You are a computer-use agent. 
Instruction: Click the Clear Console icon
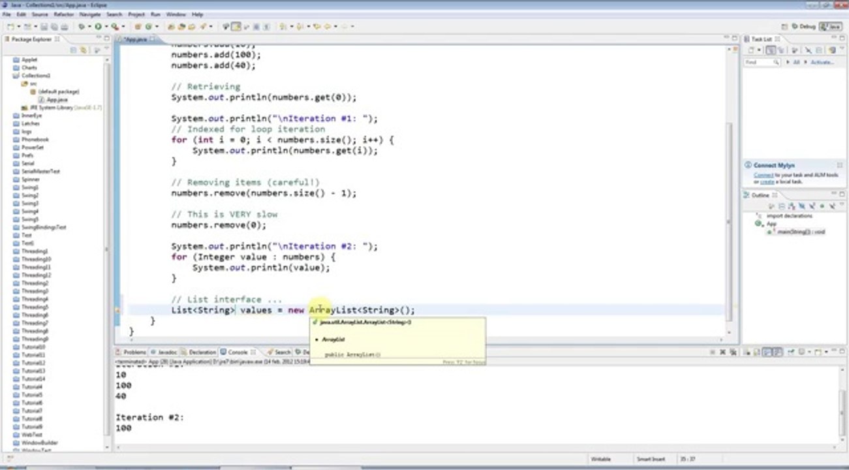pos(747,352)
